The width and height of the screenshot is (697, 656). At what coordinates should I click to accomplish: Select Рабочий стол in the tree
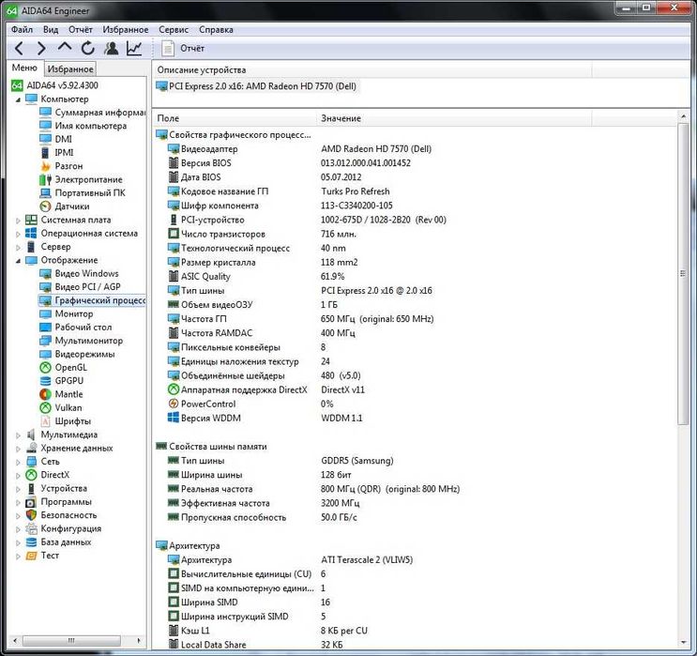click(x=83, y=328)
